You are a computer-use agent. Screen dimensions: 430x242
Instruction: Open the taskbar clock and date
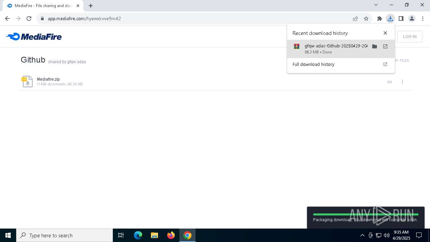pyautogui.click(x=401, y=235)
